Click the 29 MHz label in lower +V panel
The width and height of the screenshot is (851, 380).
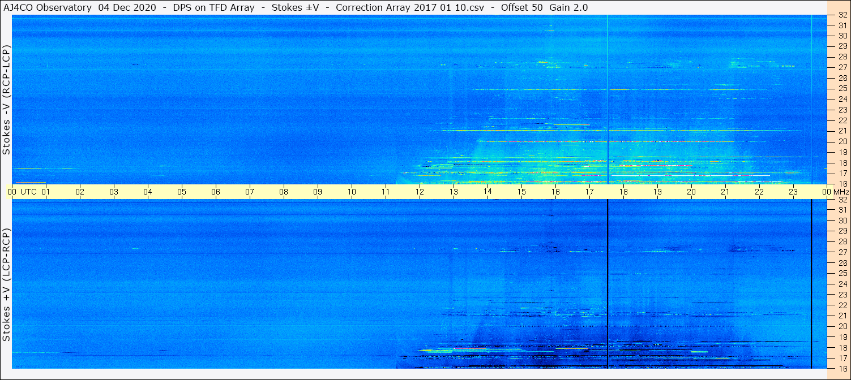coord(842,231)
